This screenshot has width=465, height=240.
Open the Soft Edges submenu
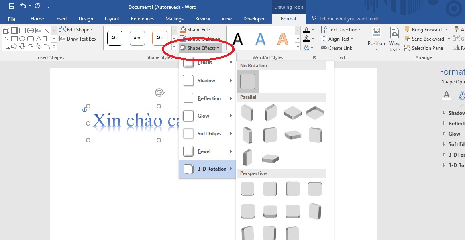pyautogui.click(x=208, y=134)
